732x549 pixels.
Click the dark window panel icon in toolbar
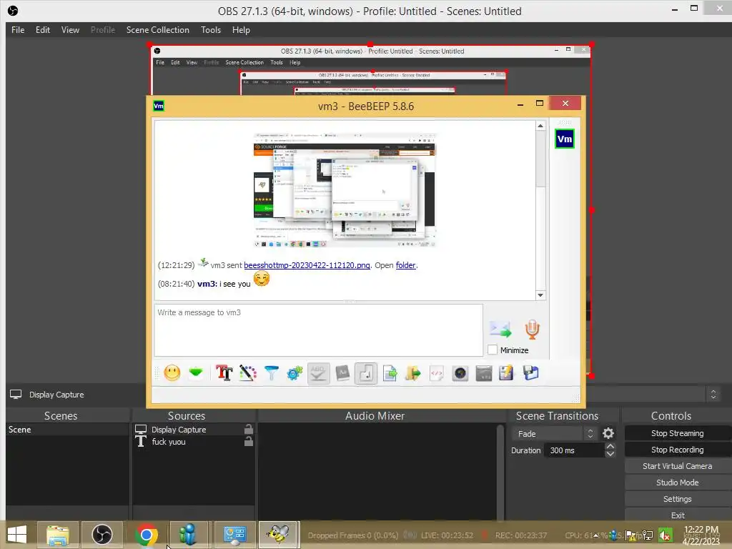click(x=484, y=373)
